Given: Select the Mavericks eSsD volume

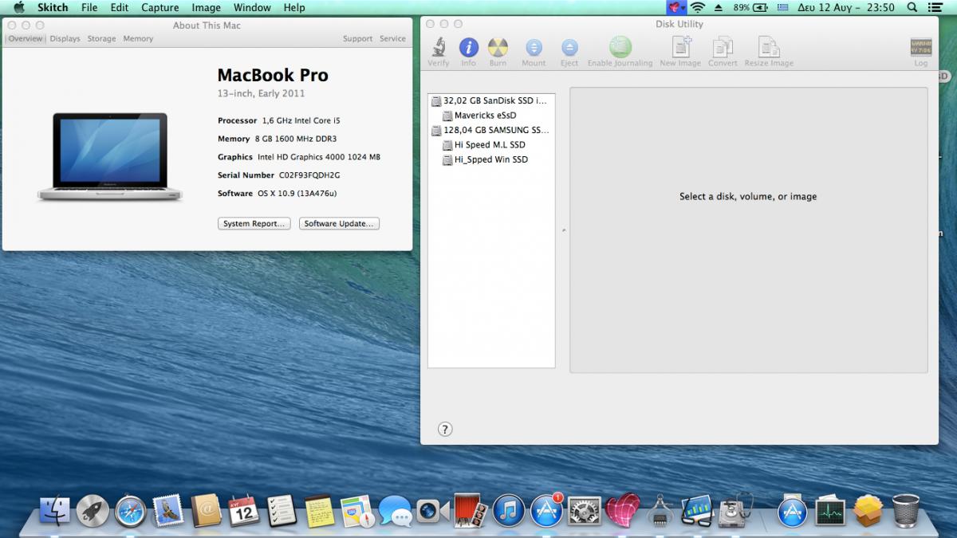Looking at the screenshot, I should click(x=491, y=116).
